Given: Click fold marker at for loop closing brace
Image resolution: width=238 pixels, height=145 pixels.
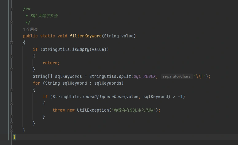Looking at the screenshot, I should [x=11, y=123].
